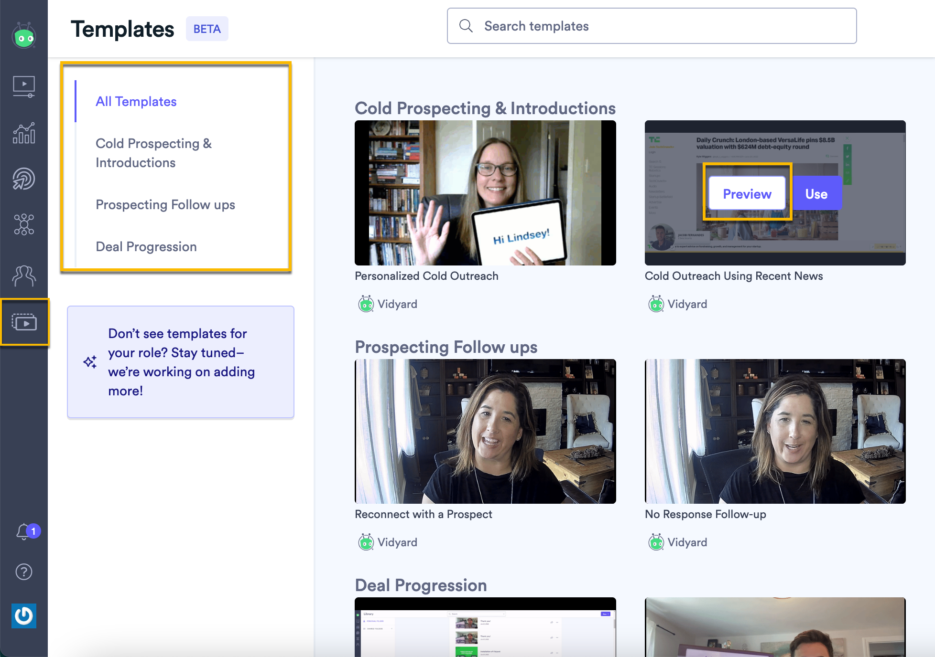Select Prospecting Follow ups category

click(165, 204)
